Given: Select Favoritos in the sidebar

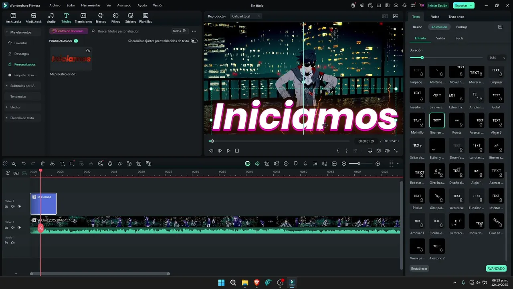Looking at the screenshot, I should click(x=21, y=43).
